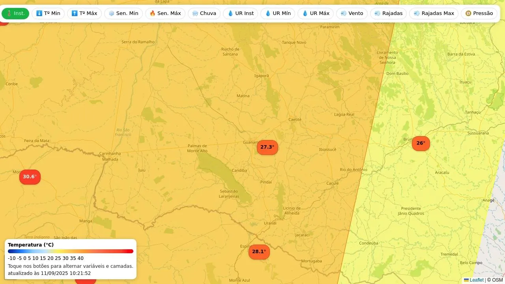Click the Rajadas Max gust icon
The height and width of the screenshot is (284, 505).
click(417, 13)
